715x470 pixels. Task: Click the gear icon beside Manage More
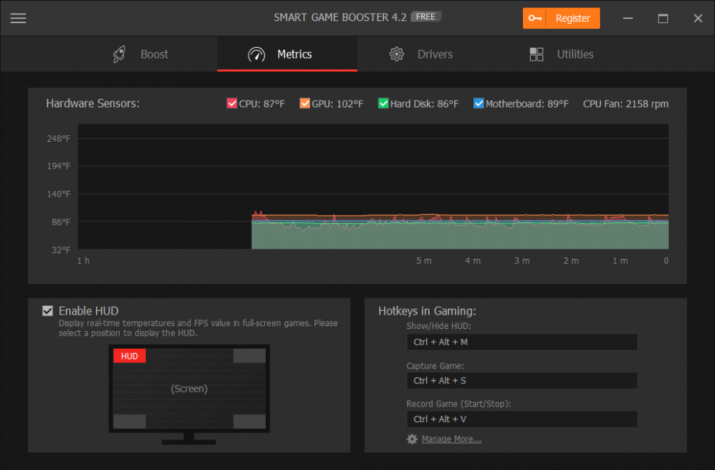(x=412, y=439)
